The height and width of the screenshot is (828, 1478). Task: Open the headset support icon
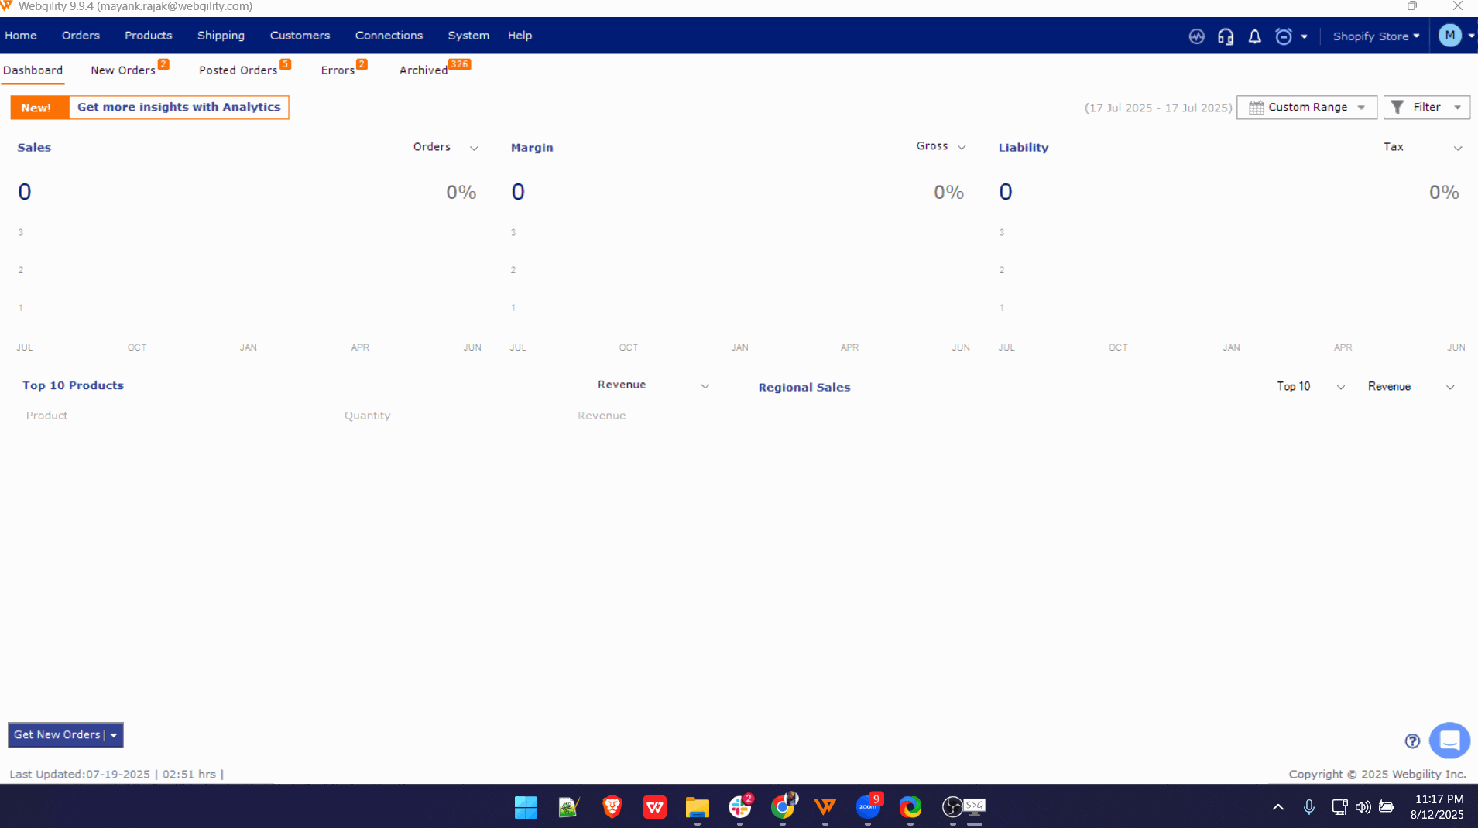1226,36
